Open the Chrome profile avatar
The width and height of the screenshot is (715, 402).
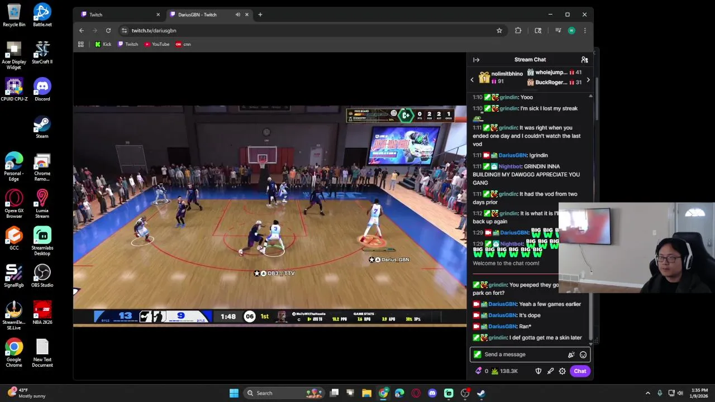(571, 31)
